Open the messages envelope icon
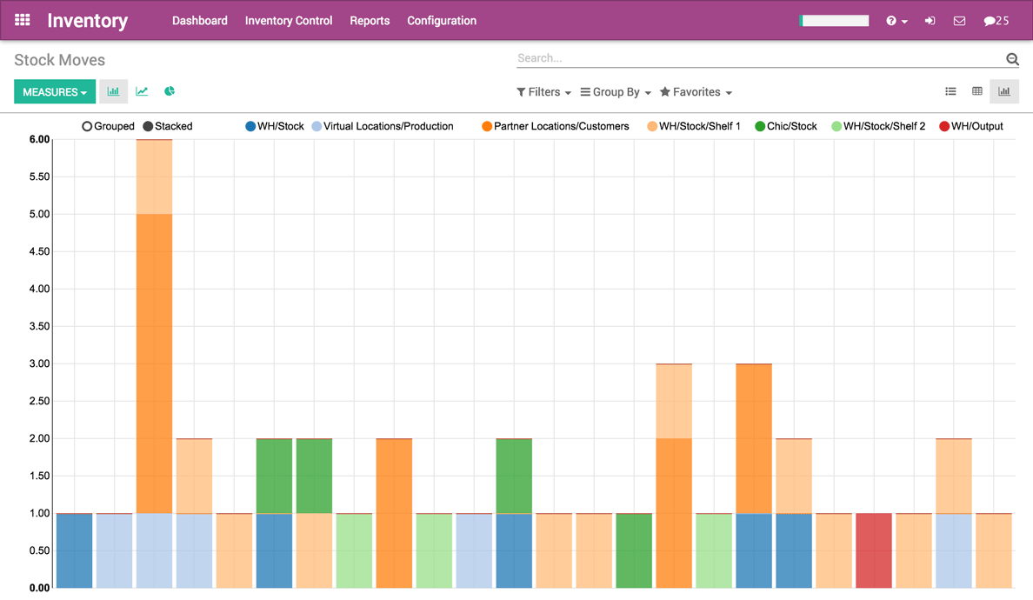 959,20
